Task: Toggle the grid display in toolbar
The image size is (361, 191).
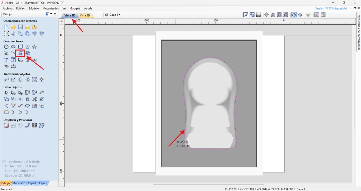Action: click(258, 15)
